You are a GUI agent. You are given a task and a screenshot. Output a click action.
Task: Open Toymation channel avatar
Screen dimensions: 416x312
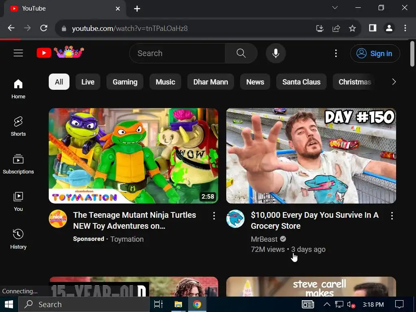pyautogui.click(x=58, y=219)
